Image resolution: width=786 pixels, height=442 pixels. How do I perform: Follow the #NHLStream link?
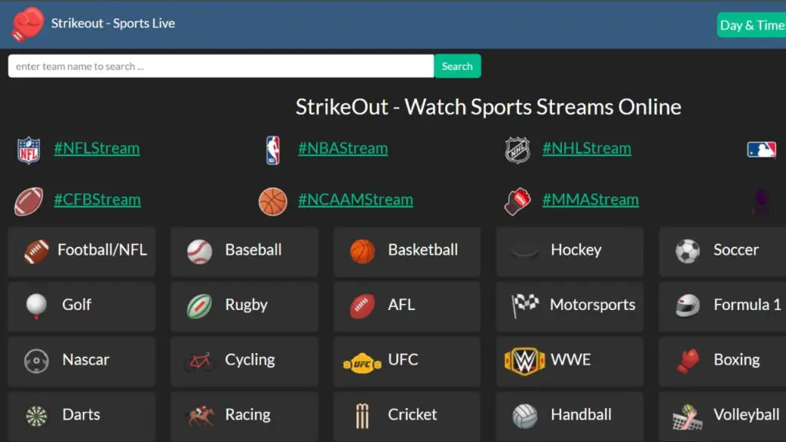tap(586, 149)
